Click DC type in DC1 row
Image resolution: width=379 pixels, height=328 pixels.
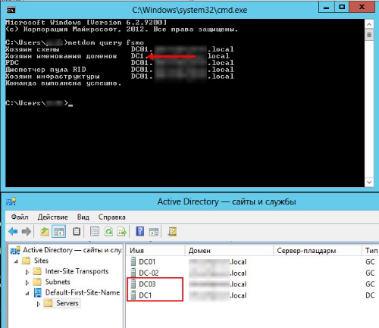pyautogui.click(x=370, y=295)
